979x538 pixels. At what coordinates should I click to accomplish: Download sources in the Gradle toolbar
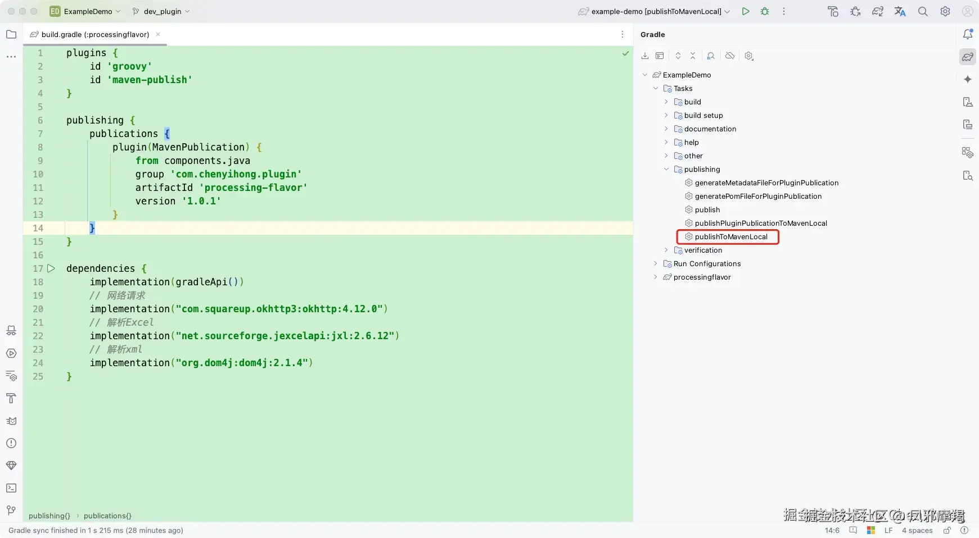[645, 56]
